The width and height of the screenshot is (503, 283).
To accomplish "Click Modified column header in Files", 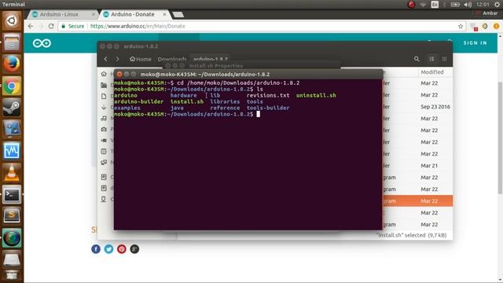I will pyautogui.click(x=432, y=72).
